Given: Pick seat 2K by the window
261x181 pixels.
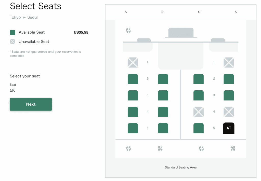Looking at the screenshot, I should click(229, 79).
